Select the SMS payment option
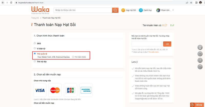This screenshot has width=205, height=107. 35,44
